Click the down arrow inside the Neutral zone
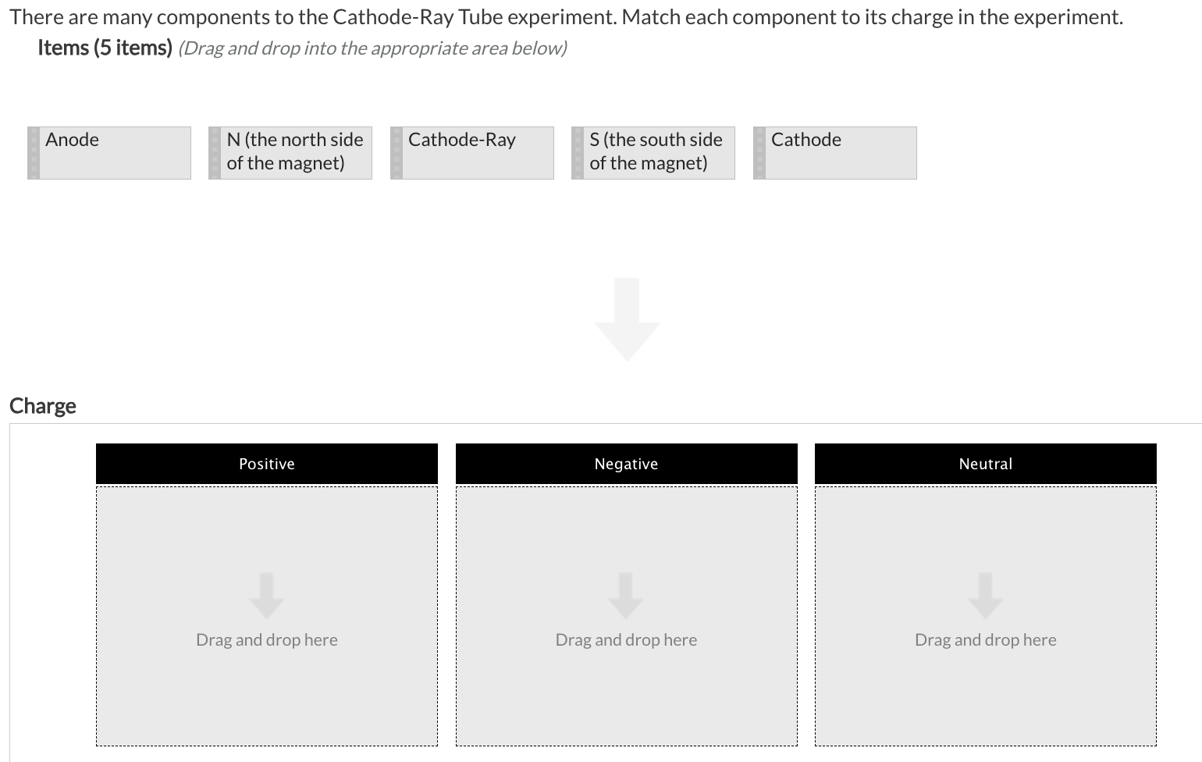Image resolution: width=1202 pixels, height=762 pixels. tap(985, 595)
